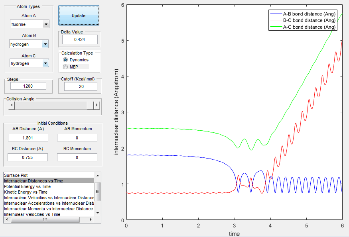Select Potential Energy vs Time item
The height and width of the screenshot is (237, 349).
(x=49, y=186)
